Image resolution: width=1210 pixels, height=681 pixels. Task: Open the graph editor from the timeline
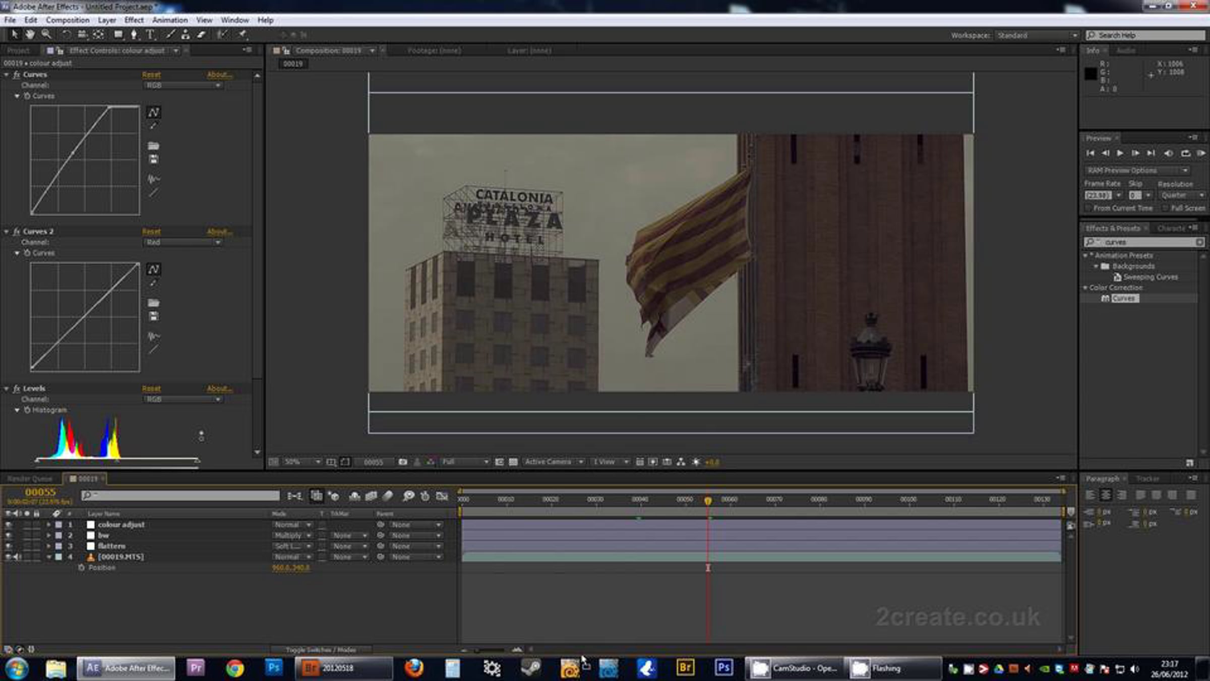[x=442, y=496]
